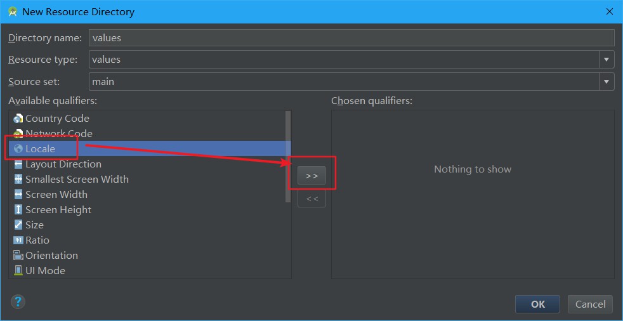Add selected qualifier with >> button
This screenshot has width=623, height=321.
click(312, 176)
